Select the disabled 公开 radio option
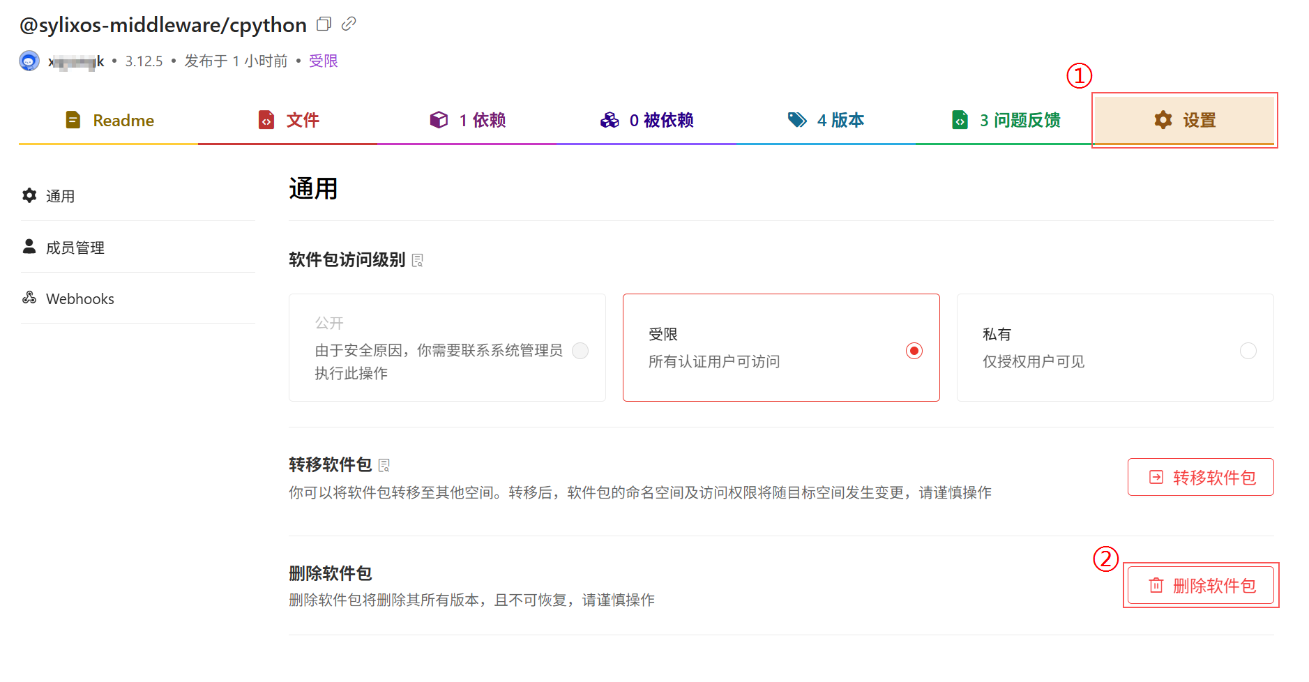This screenshot has width=1309, height=682. [x=580, y=350]
